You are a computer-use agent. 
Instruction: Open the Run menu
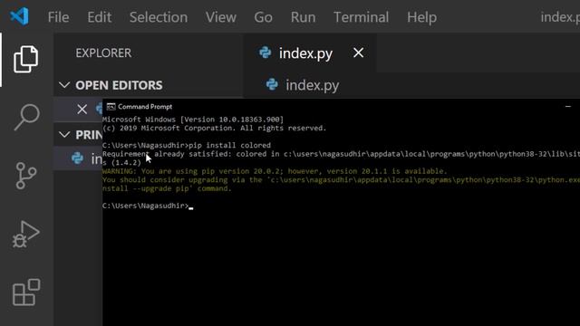(303, 17)
